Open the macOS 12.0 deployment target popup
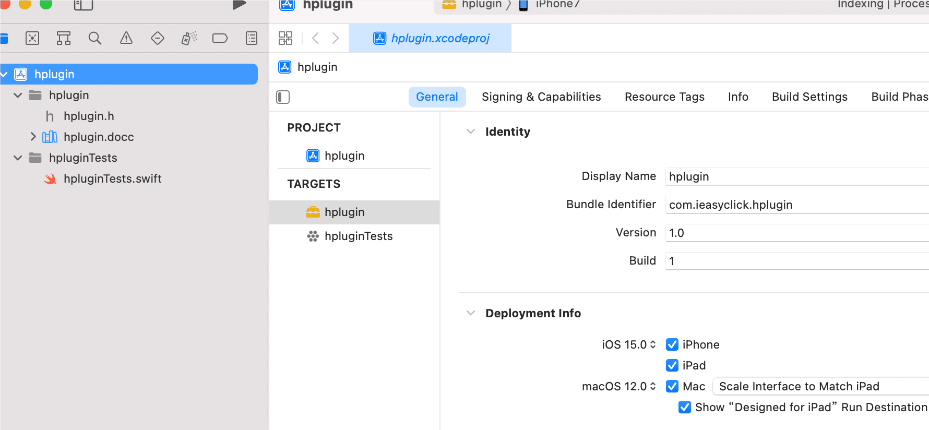Viewport: 929px width, 430px height. (x=619, y=386)
